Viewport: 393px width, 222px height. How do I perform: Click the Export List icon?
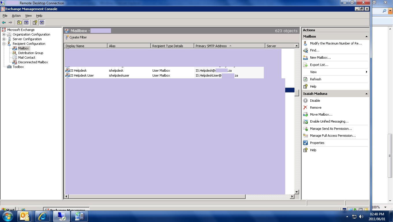point(305,65)
